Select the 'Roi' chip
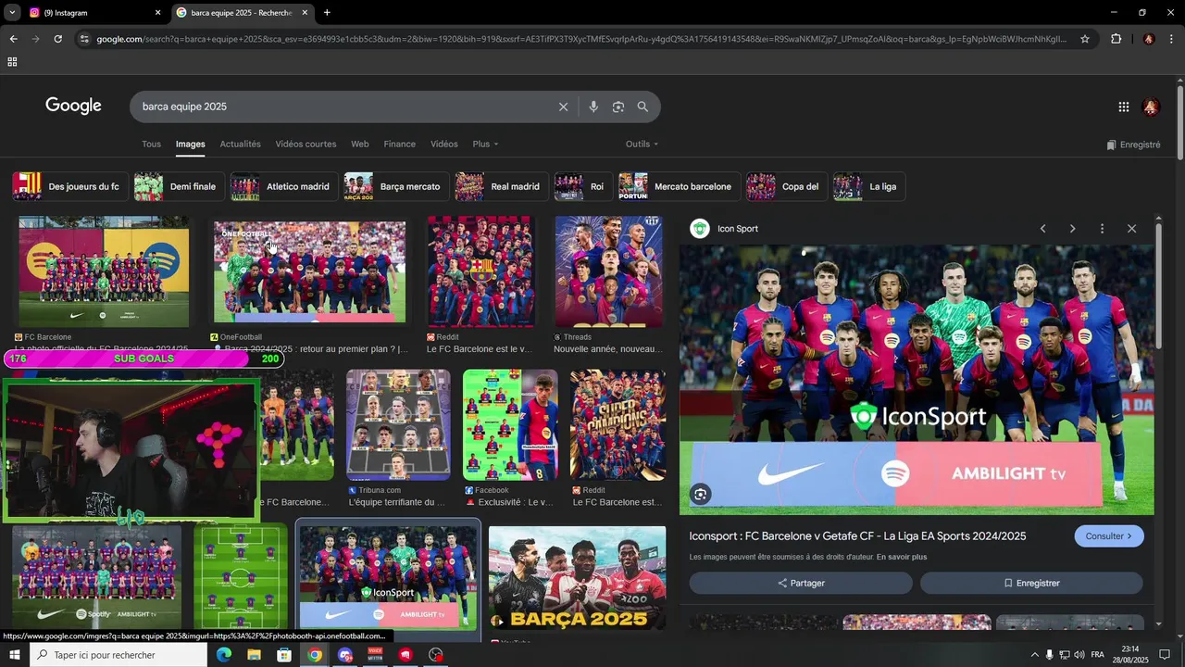 pyautogui.click(x=583, y=186)
